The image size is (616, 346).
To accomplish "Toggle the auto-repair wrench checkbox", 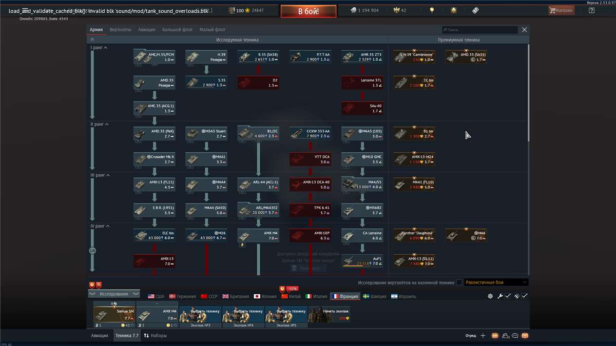I will coord(507,296).
